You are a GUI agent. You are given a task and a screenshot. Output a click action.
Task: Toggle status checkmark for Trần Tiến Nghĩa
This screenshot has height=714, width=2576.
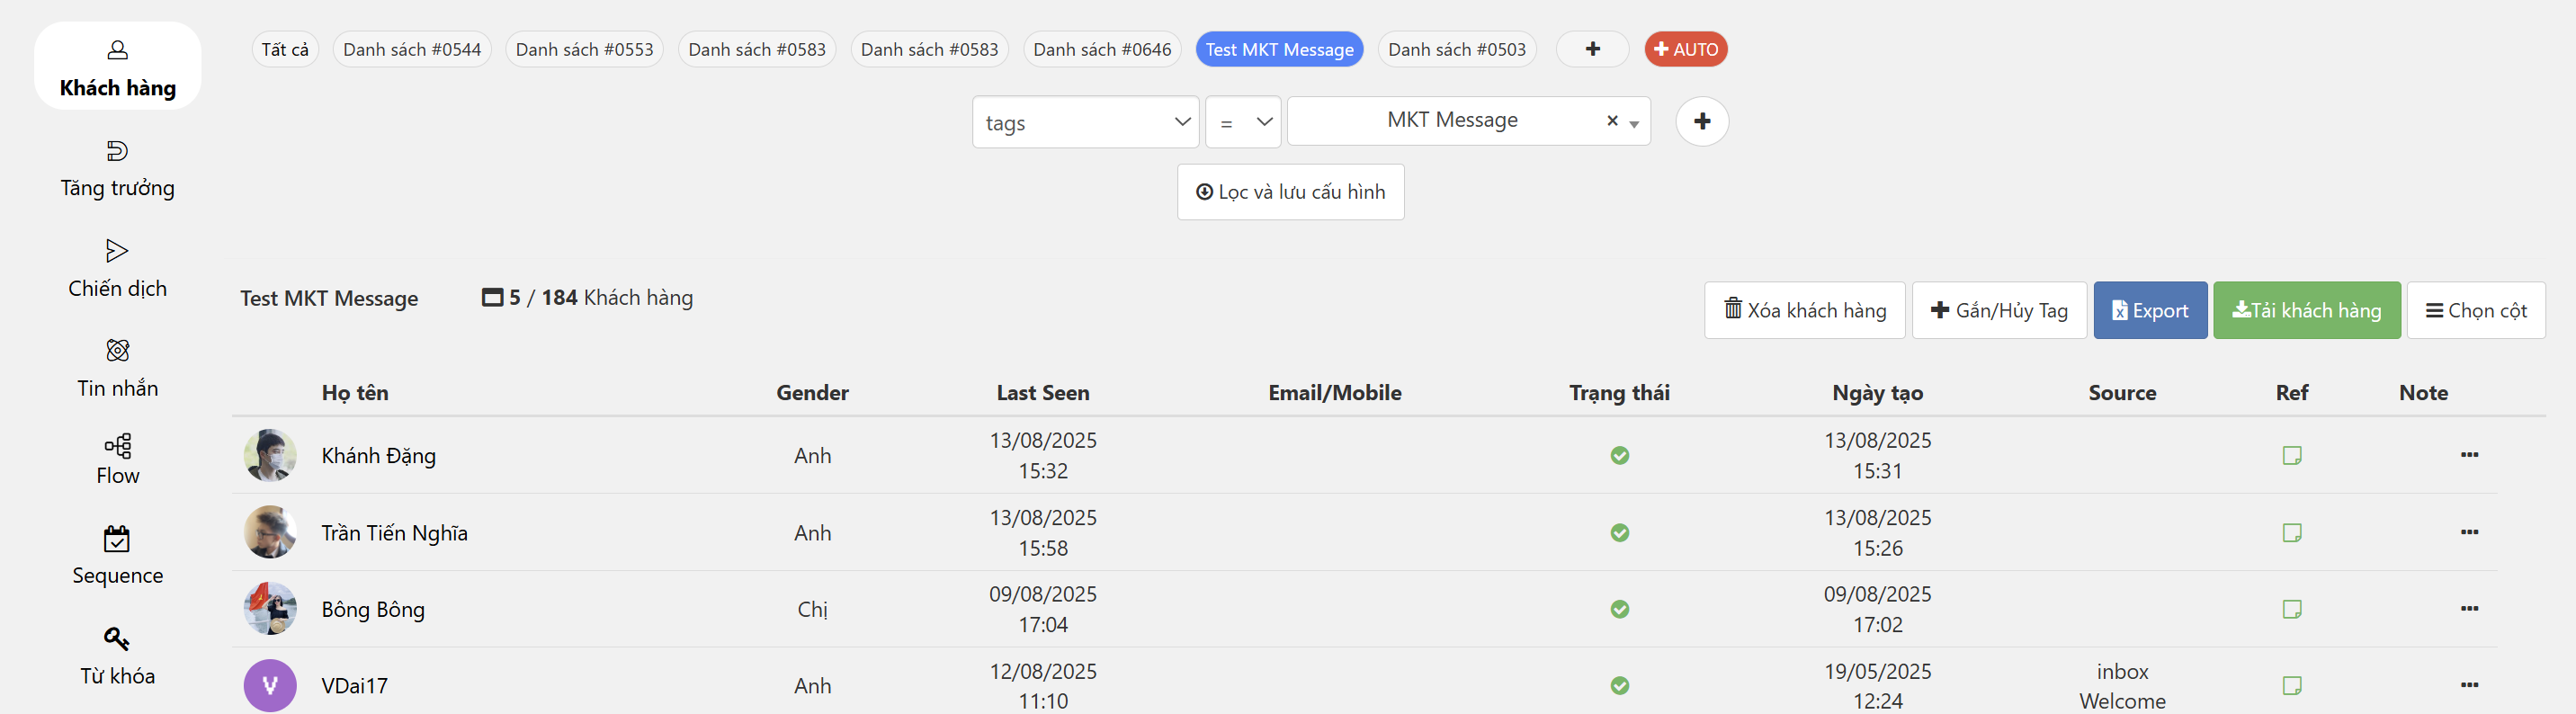[x=1619, y=533]
